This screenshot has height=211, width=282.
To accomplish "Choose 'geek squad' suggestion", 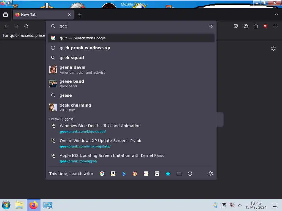I will tap(131, 58).
